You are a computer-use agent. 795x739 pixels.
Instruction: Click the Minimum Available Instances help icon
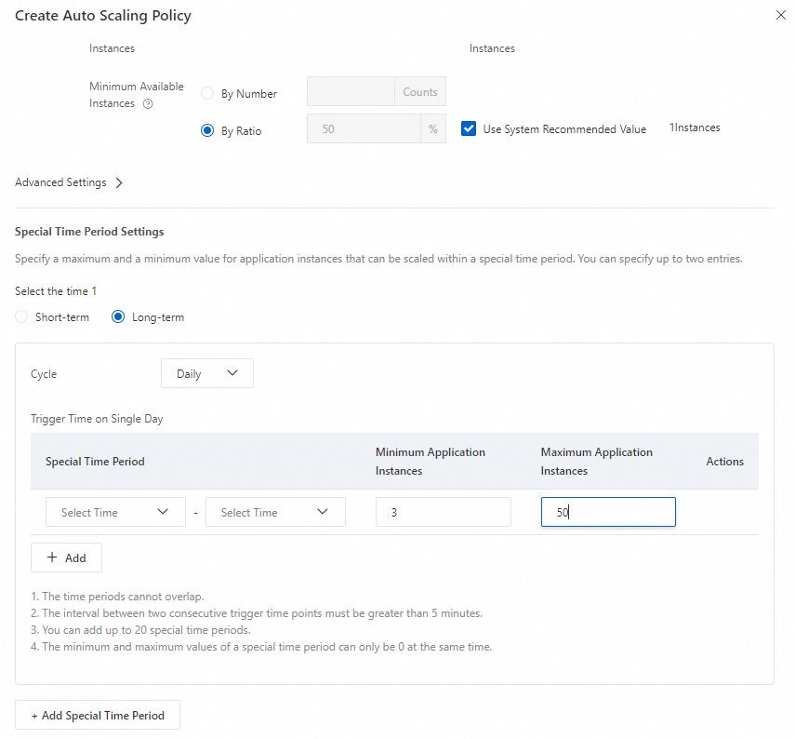coord(148,104)
